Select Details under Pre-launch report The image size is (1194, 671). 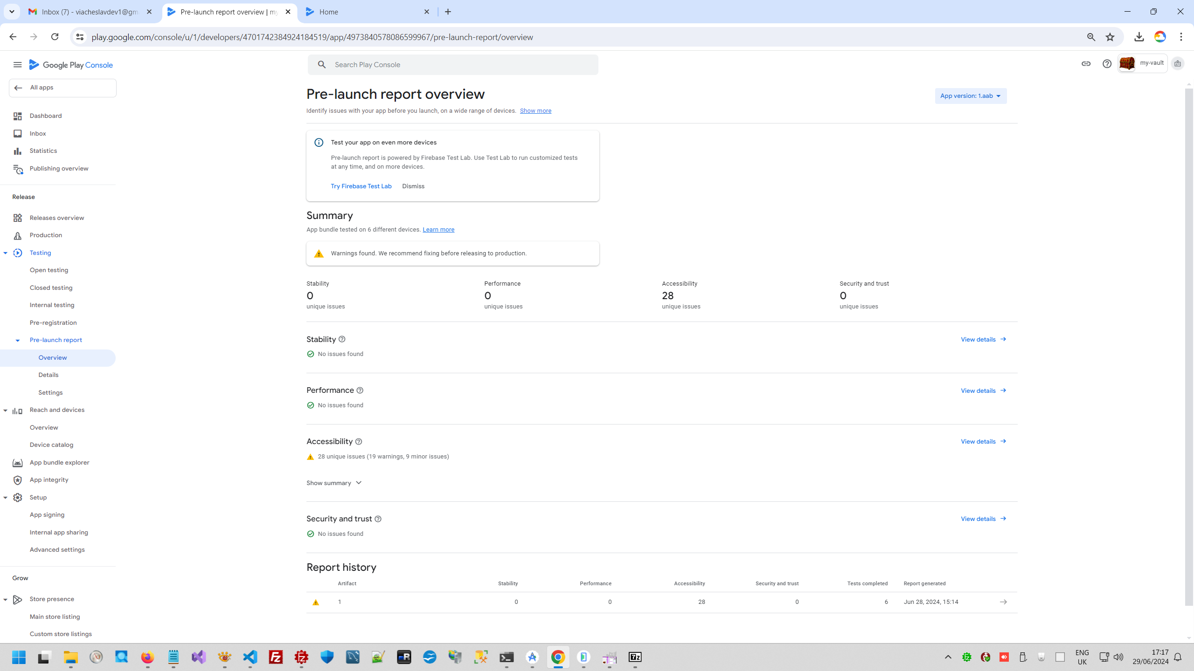click(x=49, y=375)
